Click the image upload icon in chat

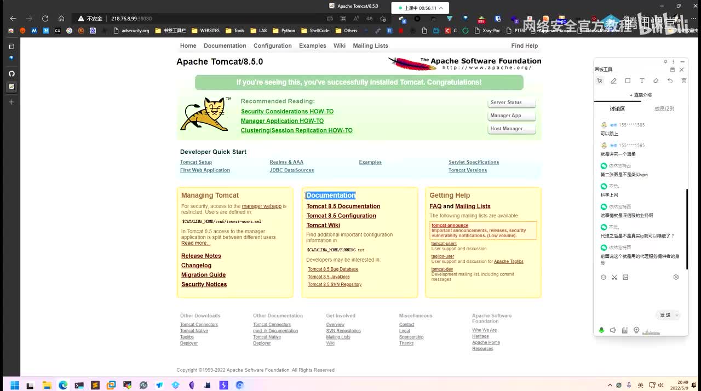[625, 277]
